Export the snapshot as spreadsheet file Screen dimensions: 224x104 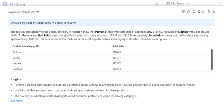pos(199,12)
